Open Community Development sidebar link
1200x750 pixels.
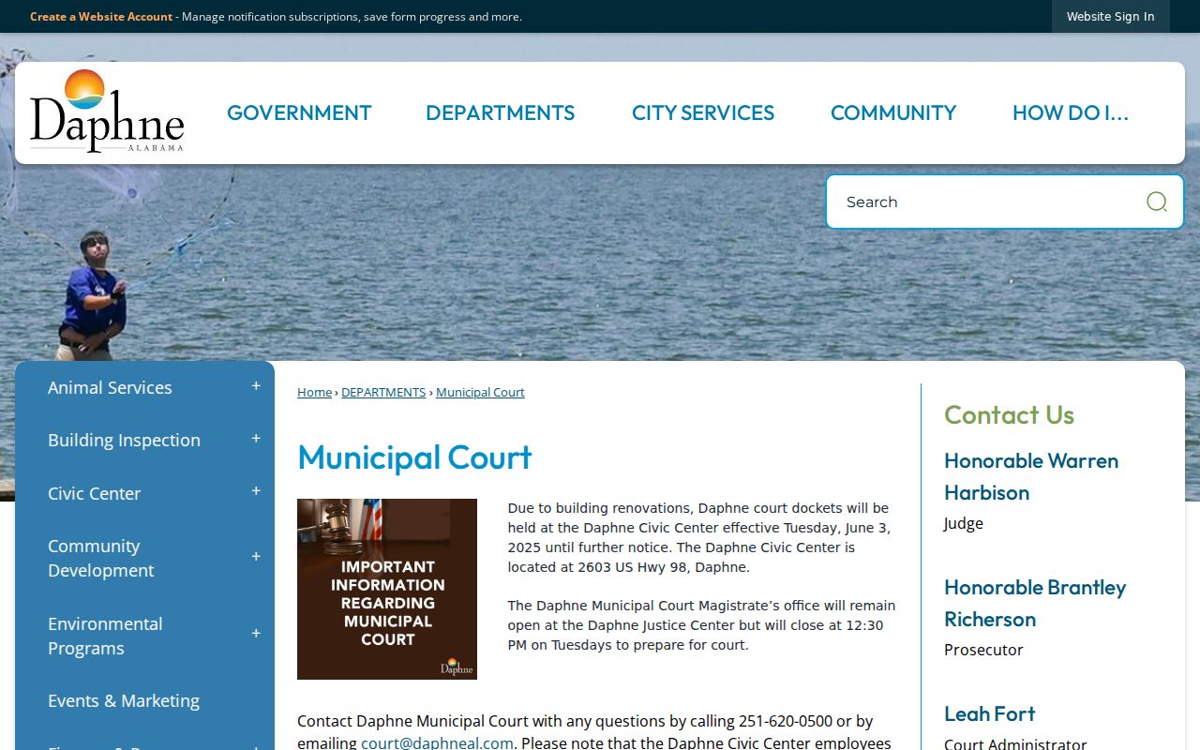tap(100, 558)
